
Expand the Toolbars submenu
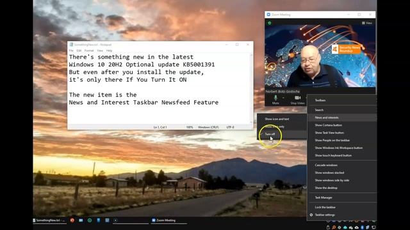342,100
